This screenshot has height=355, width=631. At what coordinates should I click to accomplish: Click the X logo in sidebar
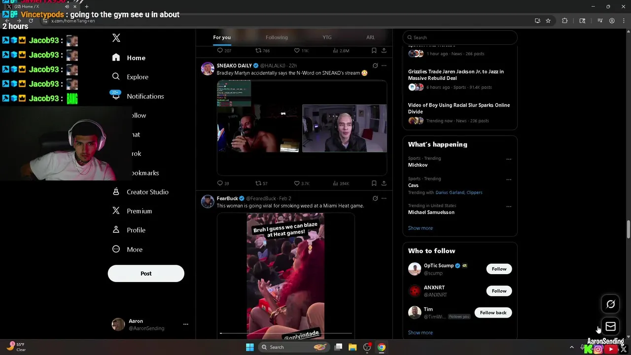point(116,38)
